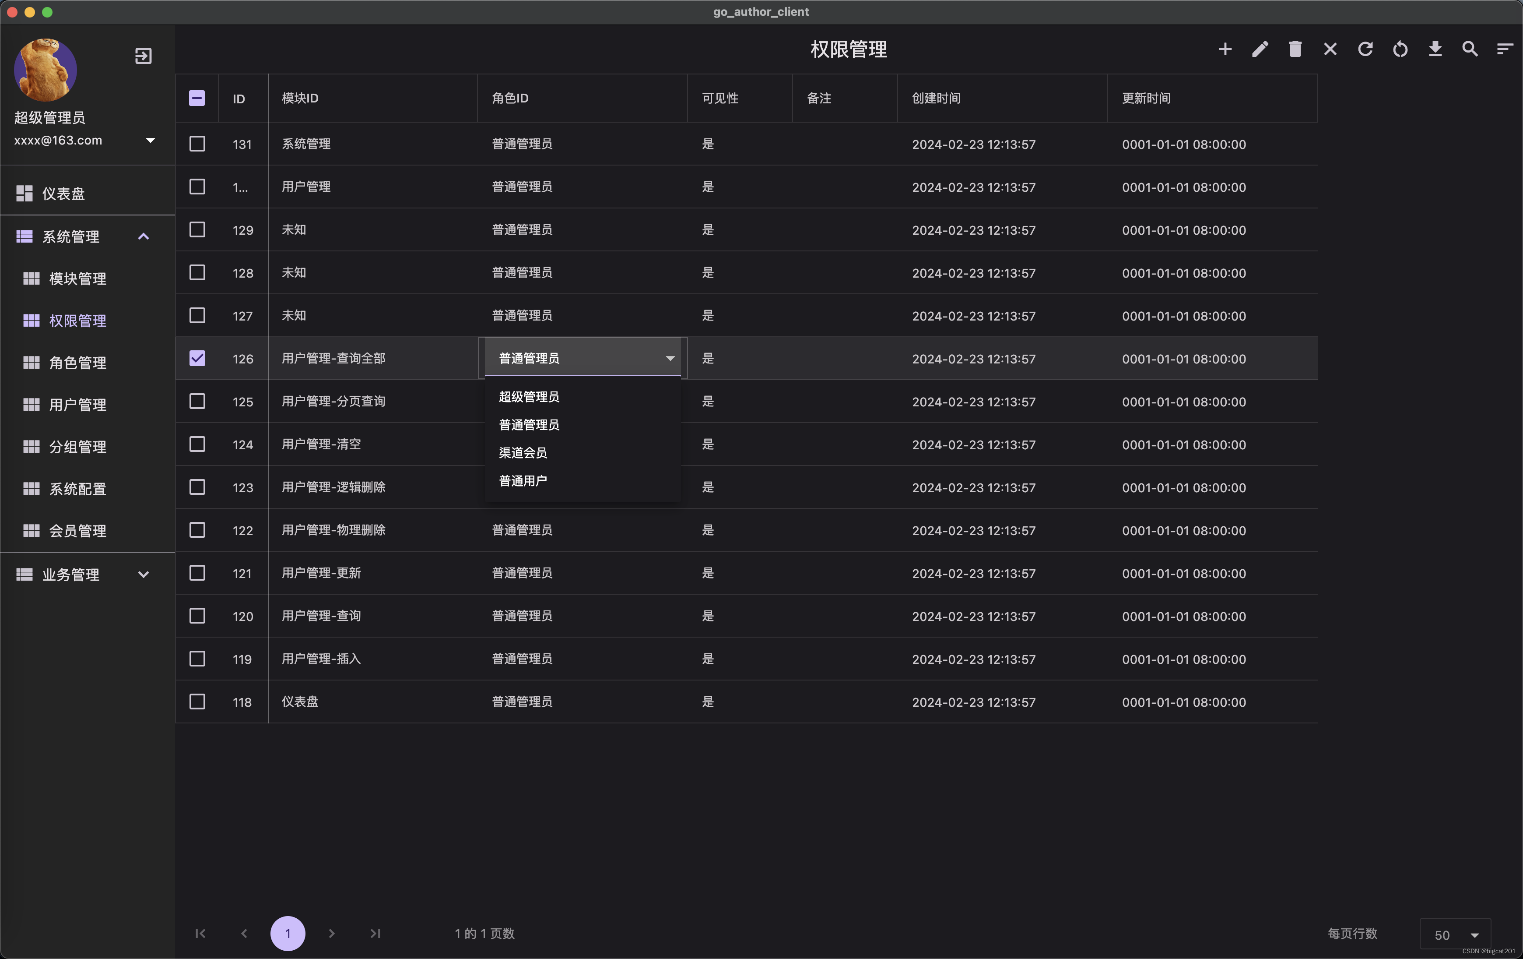The height and width of the screenshot is (959, 1523).
Task: Export permission data with the download icon
Action: (1435, 49)
